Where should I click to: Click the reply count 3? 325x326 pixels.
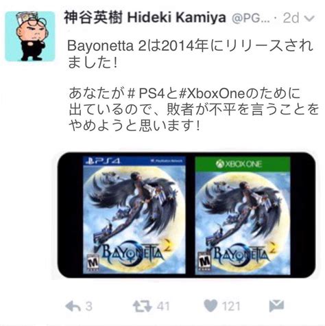coord(89,306)
